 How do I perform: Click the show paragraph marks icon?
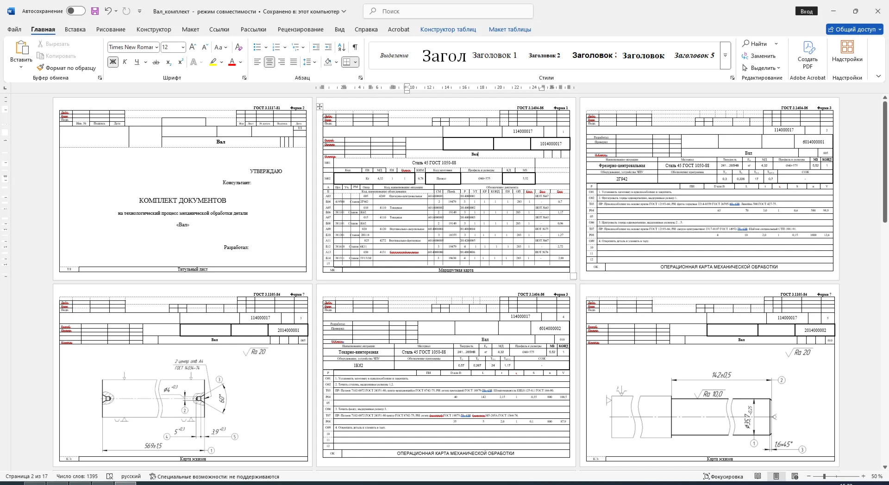[355, 47]
